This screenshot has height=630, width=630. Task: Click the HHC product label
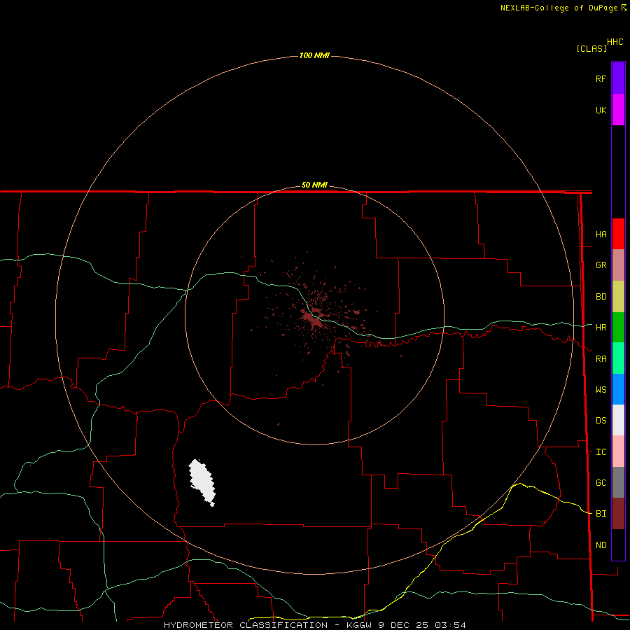[x=615, y=42]
